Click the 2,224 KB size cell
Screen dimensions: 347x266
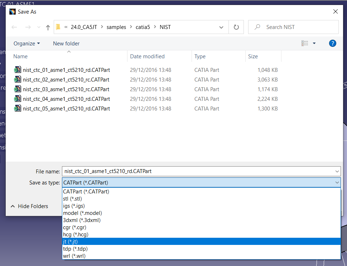coord(268,99)
